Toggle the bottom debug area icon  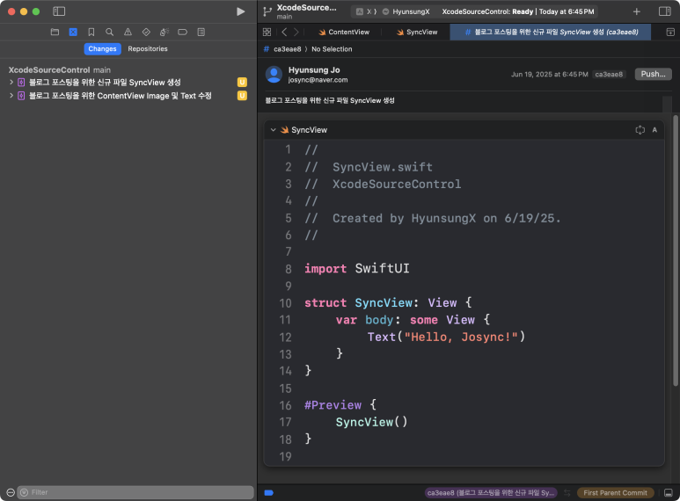[x=669, y=492]
